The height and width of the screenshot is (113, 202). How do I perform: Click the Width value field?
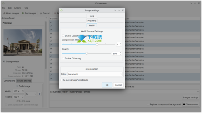pos(17,91)
